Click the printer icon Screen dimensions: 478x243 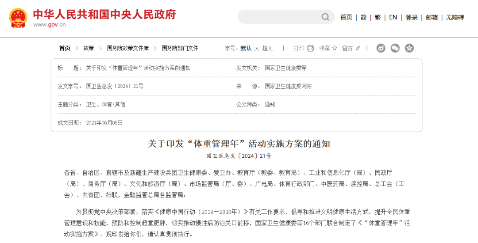(x=310, y=48)
